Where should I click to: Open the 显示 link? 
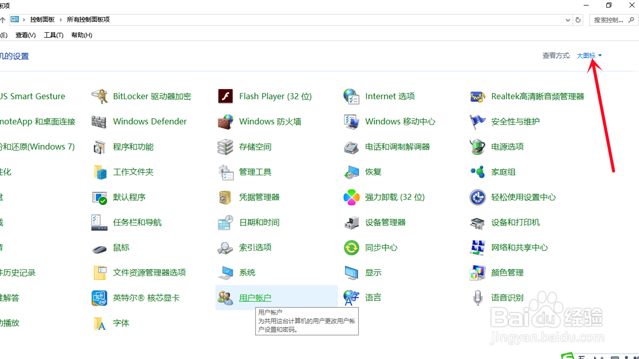373,272
